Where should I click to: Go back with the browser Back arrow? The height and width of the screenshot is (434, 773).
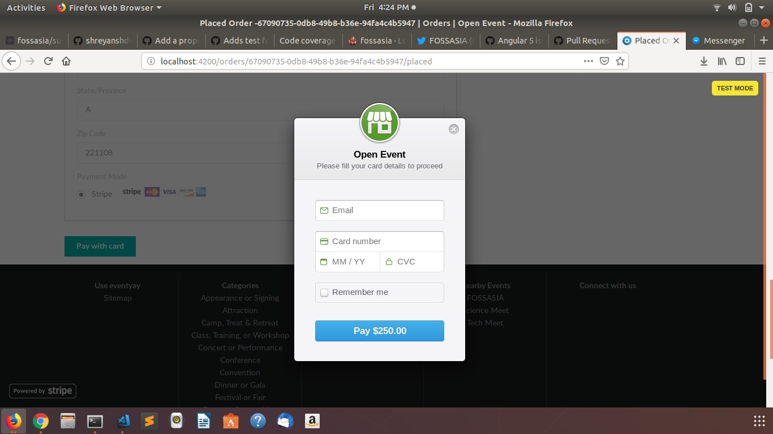[11, 61]
